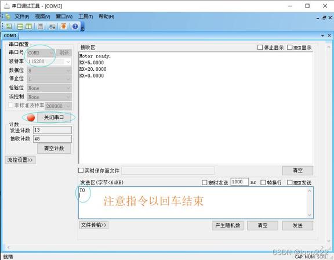Open the 检验位 None dropdown
Image resolution: width=334 pixels, height=260 pixels.
pos(49,88)
